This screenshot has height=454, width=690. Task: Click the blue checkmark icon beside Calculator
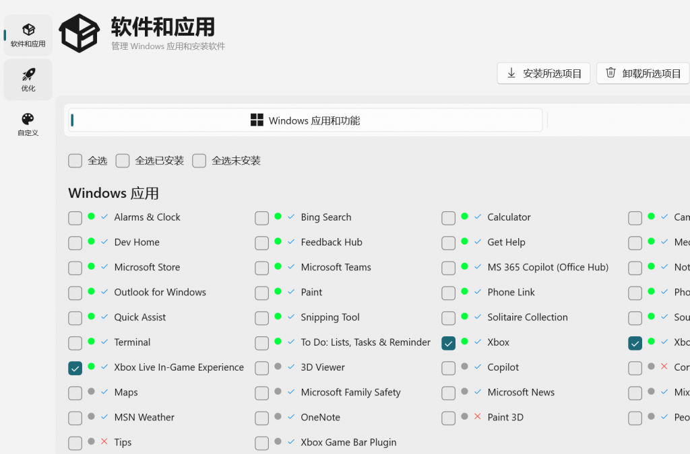(478, 217)
